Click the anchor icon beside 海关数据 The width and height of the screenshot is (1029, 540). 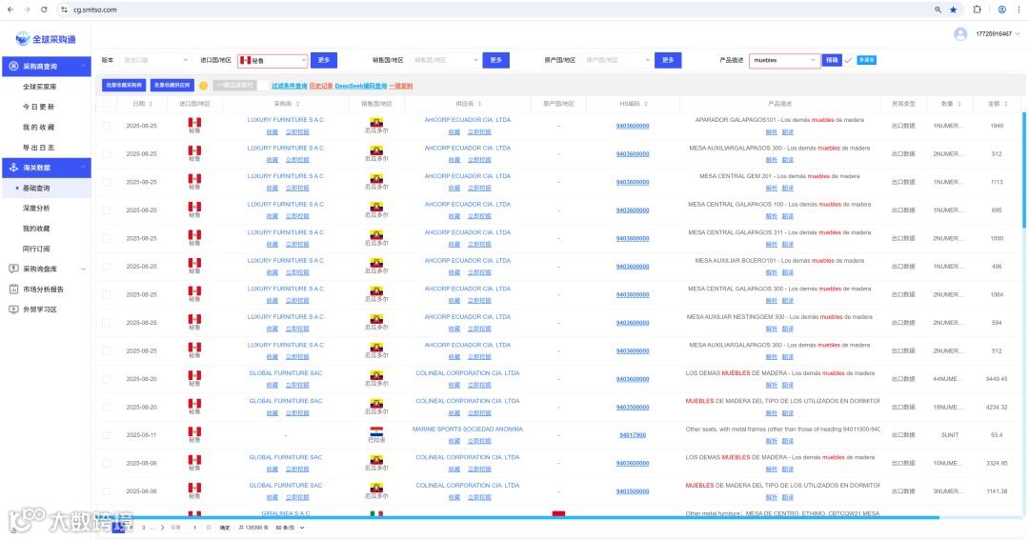(13, 168)
